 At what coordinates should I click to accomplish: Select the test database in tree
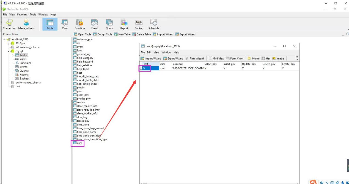pos(18,87)
